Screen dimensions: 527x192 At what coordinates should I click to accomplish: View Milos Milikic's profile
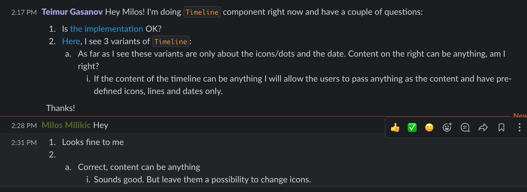(x=66, y=125)
